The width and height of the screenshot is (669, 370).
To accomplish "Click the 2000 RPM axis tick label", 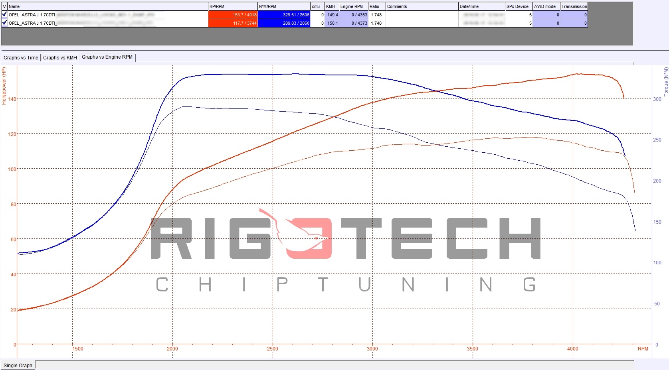I will [x=172, y=348].
